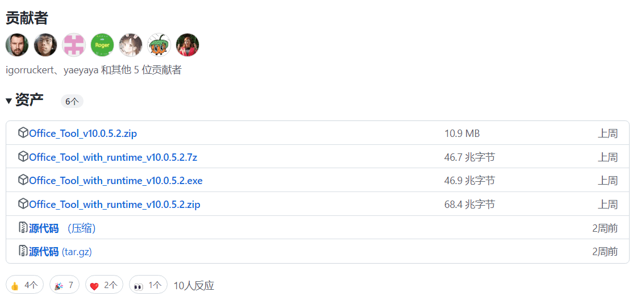The image size is (637, 300).
Task: Download Office_Tool_with_runtime_v10.0.5.2.zip
Action: (114, 205)
